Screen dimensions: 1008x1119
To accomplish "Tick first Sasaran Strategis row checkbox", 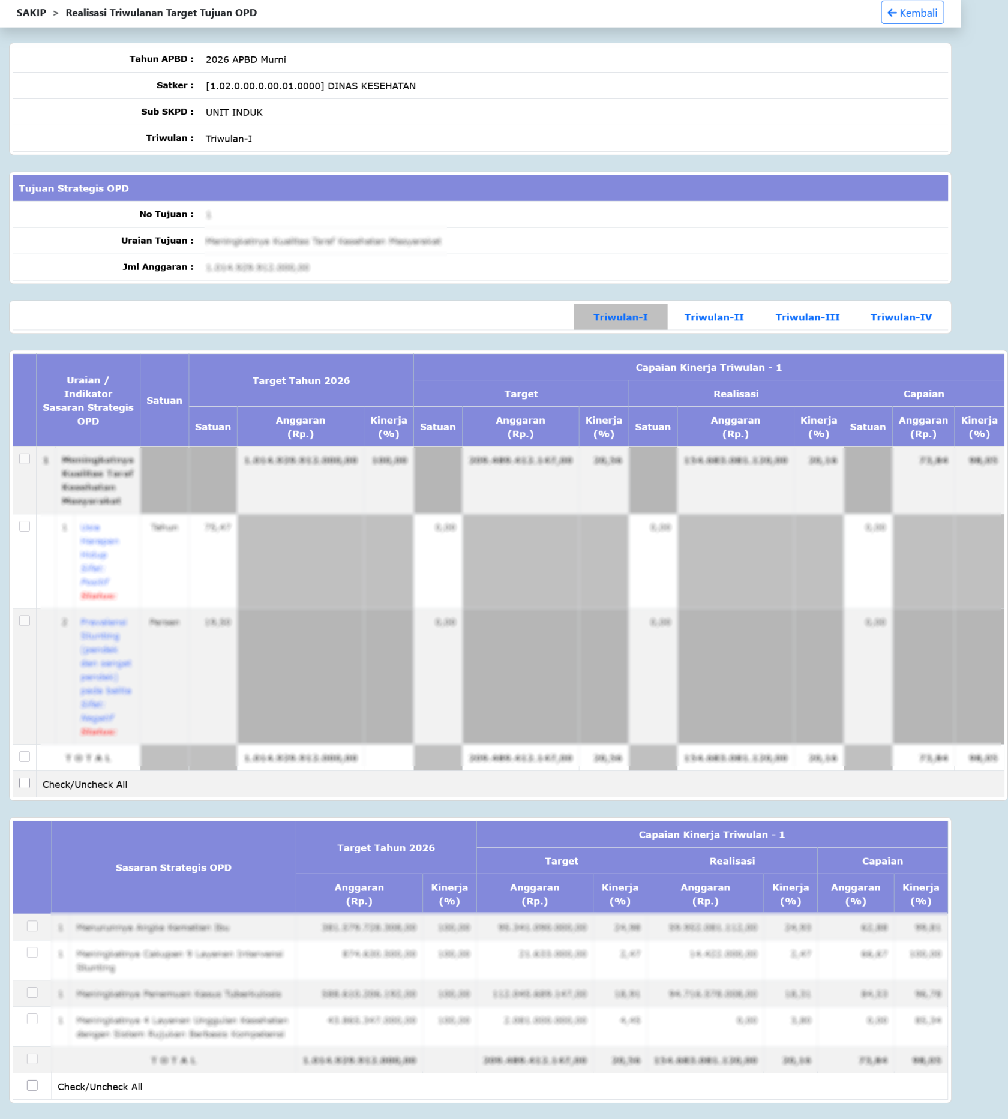I will (x=32, y=926).
